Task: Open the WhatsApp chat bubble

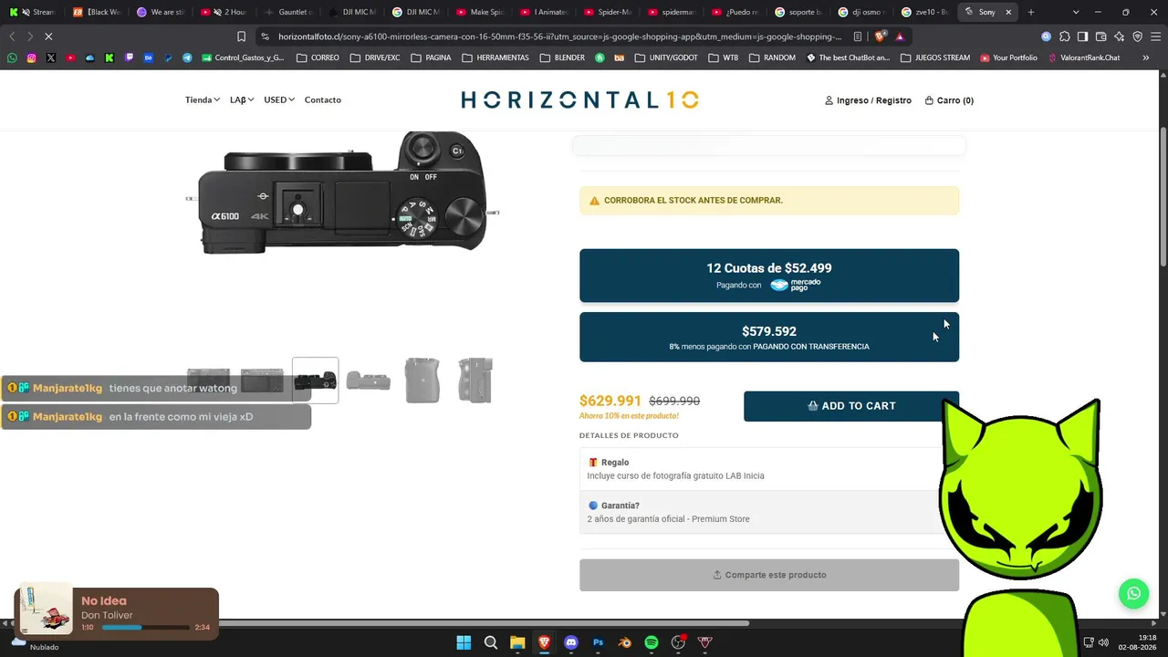Action: pos(1133,593)
